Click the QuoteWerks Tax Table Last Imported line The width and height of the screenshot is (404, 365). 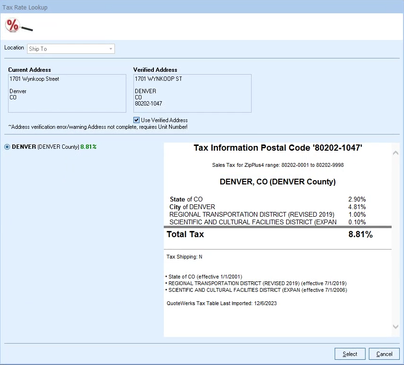coord(221,303)
